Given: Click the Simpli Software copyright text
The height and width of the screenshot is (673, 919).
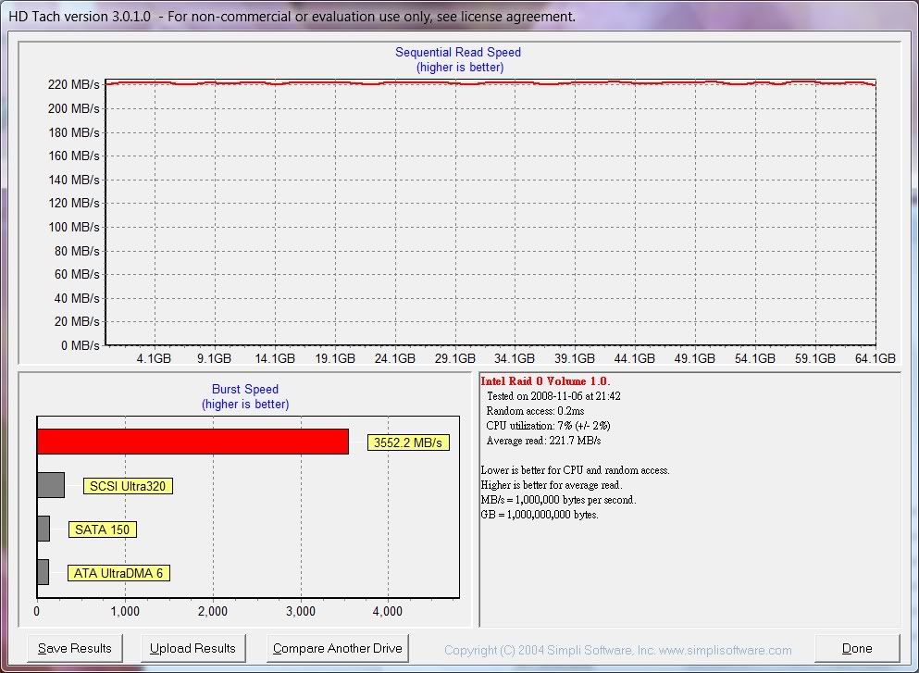Looking at the screenshot, I should (617, 650).
